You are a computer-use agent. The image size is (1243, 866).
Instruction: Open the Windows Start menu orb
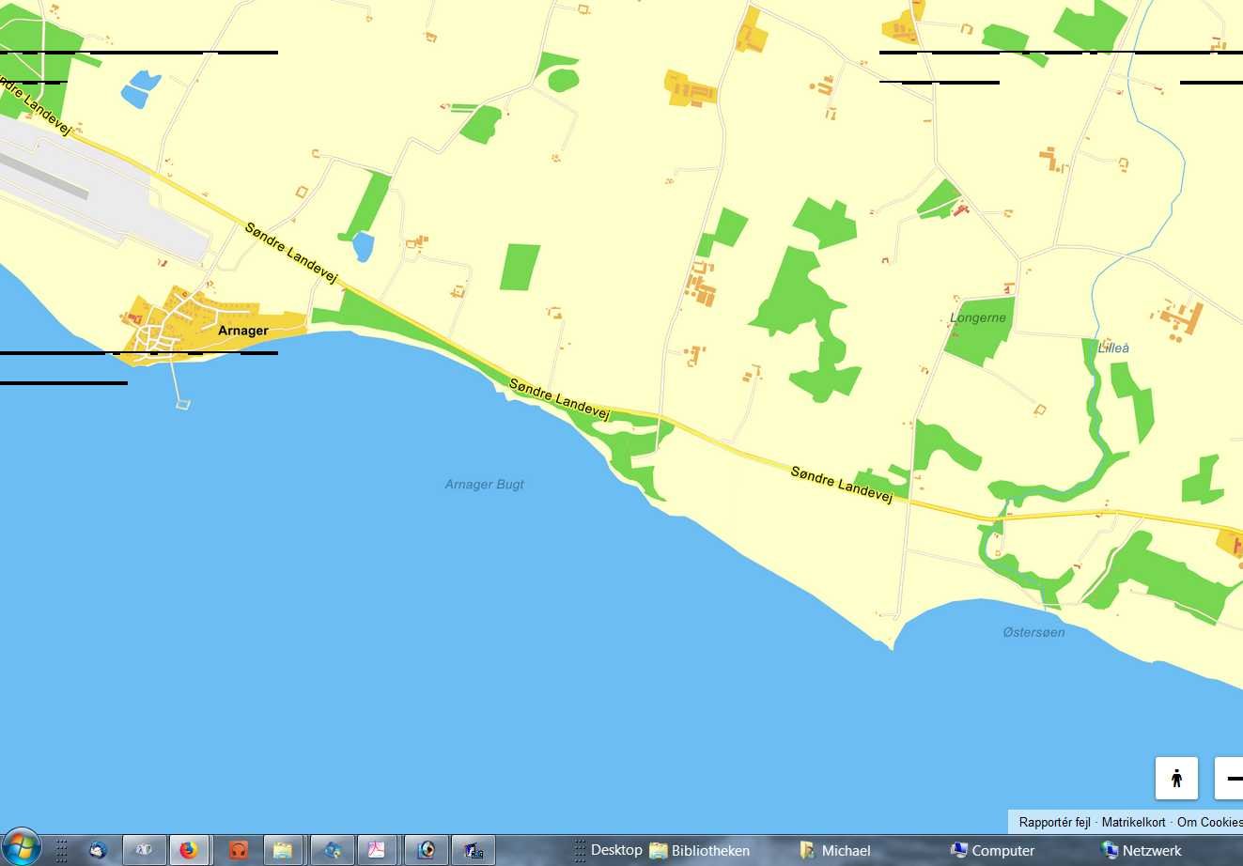click(x=21, y=848)
